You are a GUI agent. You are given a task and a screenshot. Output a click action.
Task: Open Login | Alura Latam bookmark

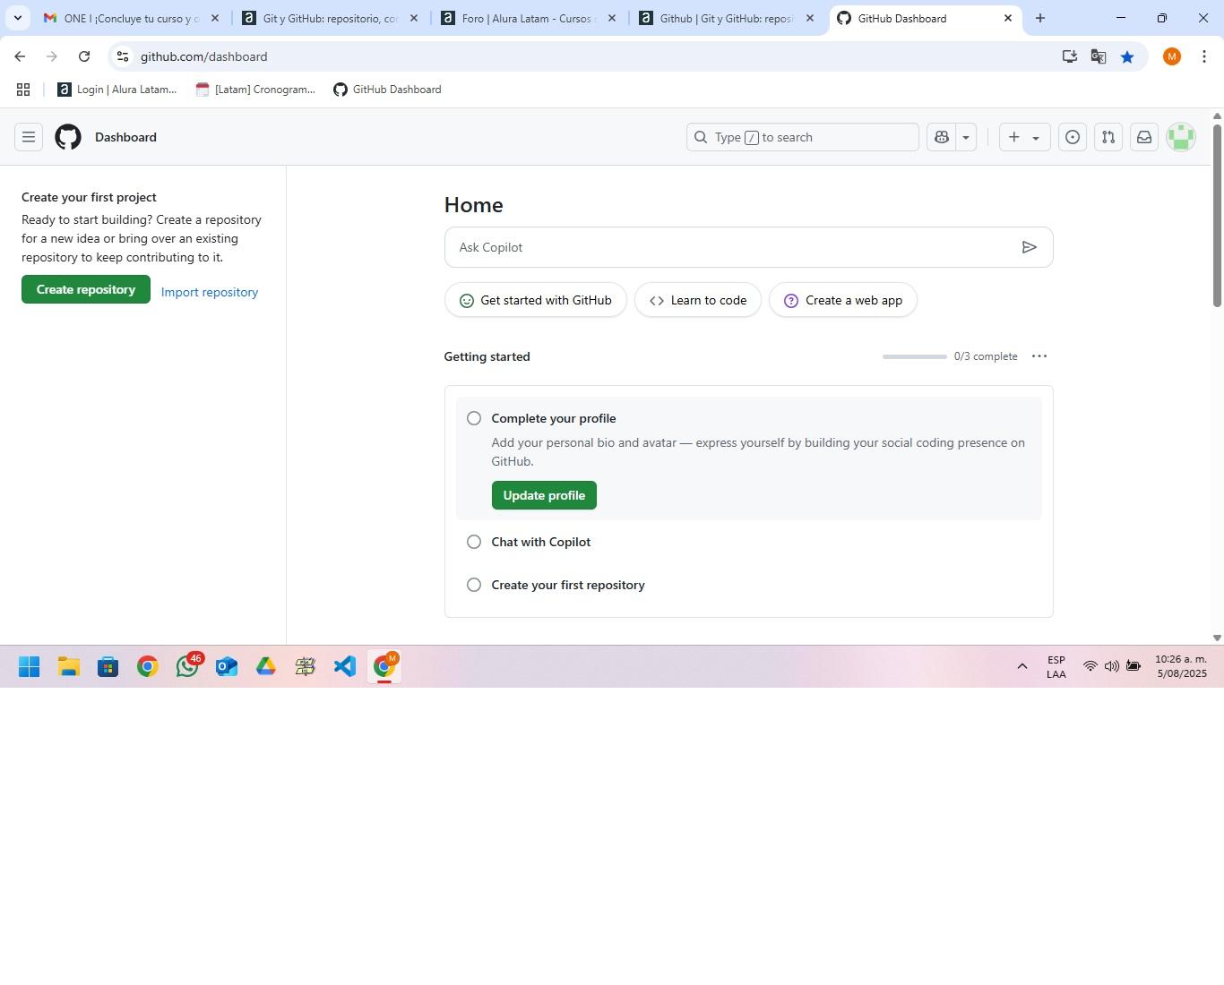tap(117, 90)
